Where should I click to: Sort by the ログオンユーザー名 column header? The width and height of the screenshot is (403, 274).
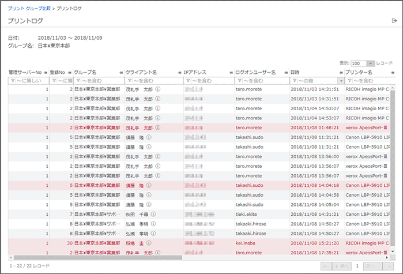(x=255, y=72)
